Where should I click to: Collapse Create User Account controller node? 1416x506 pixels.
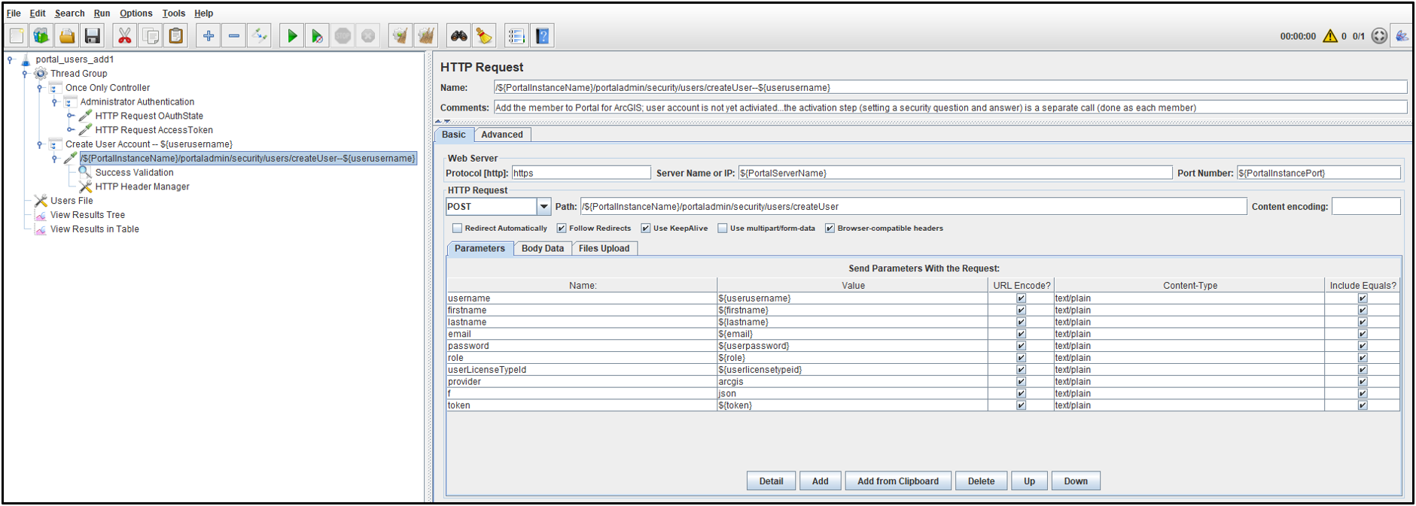[x=40, y=144]
